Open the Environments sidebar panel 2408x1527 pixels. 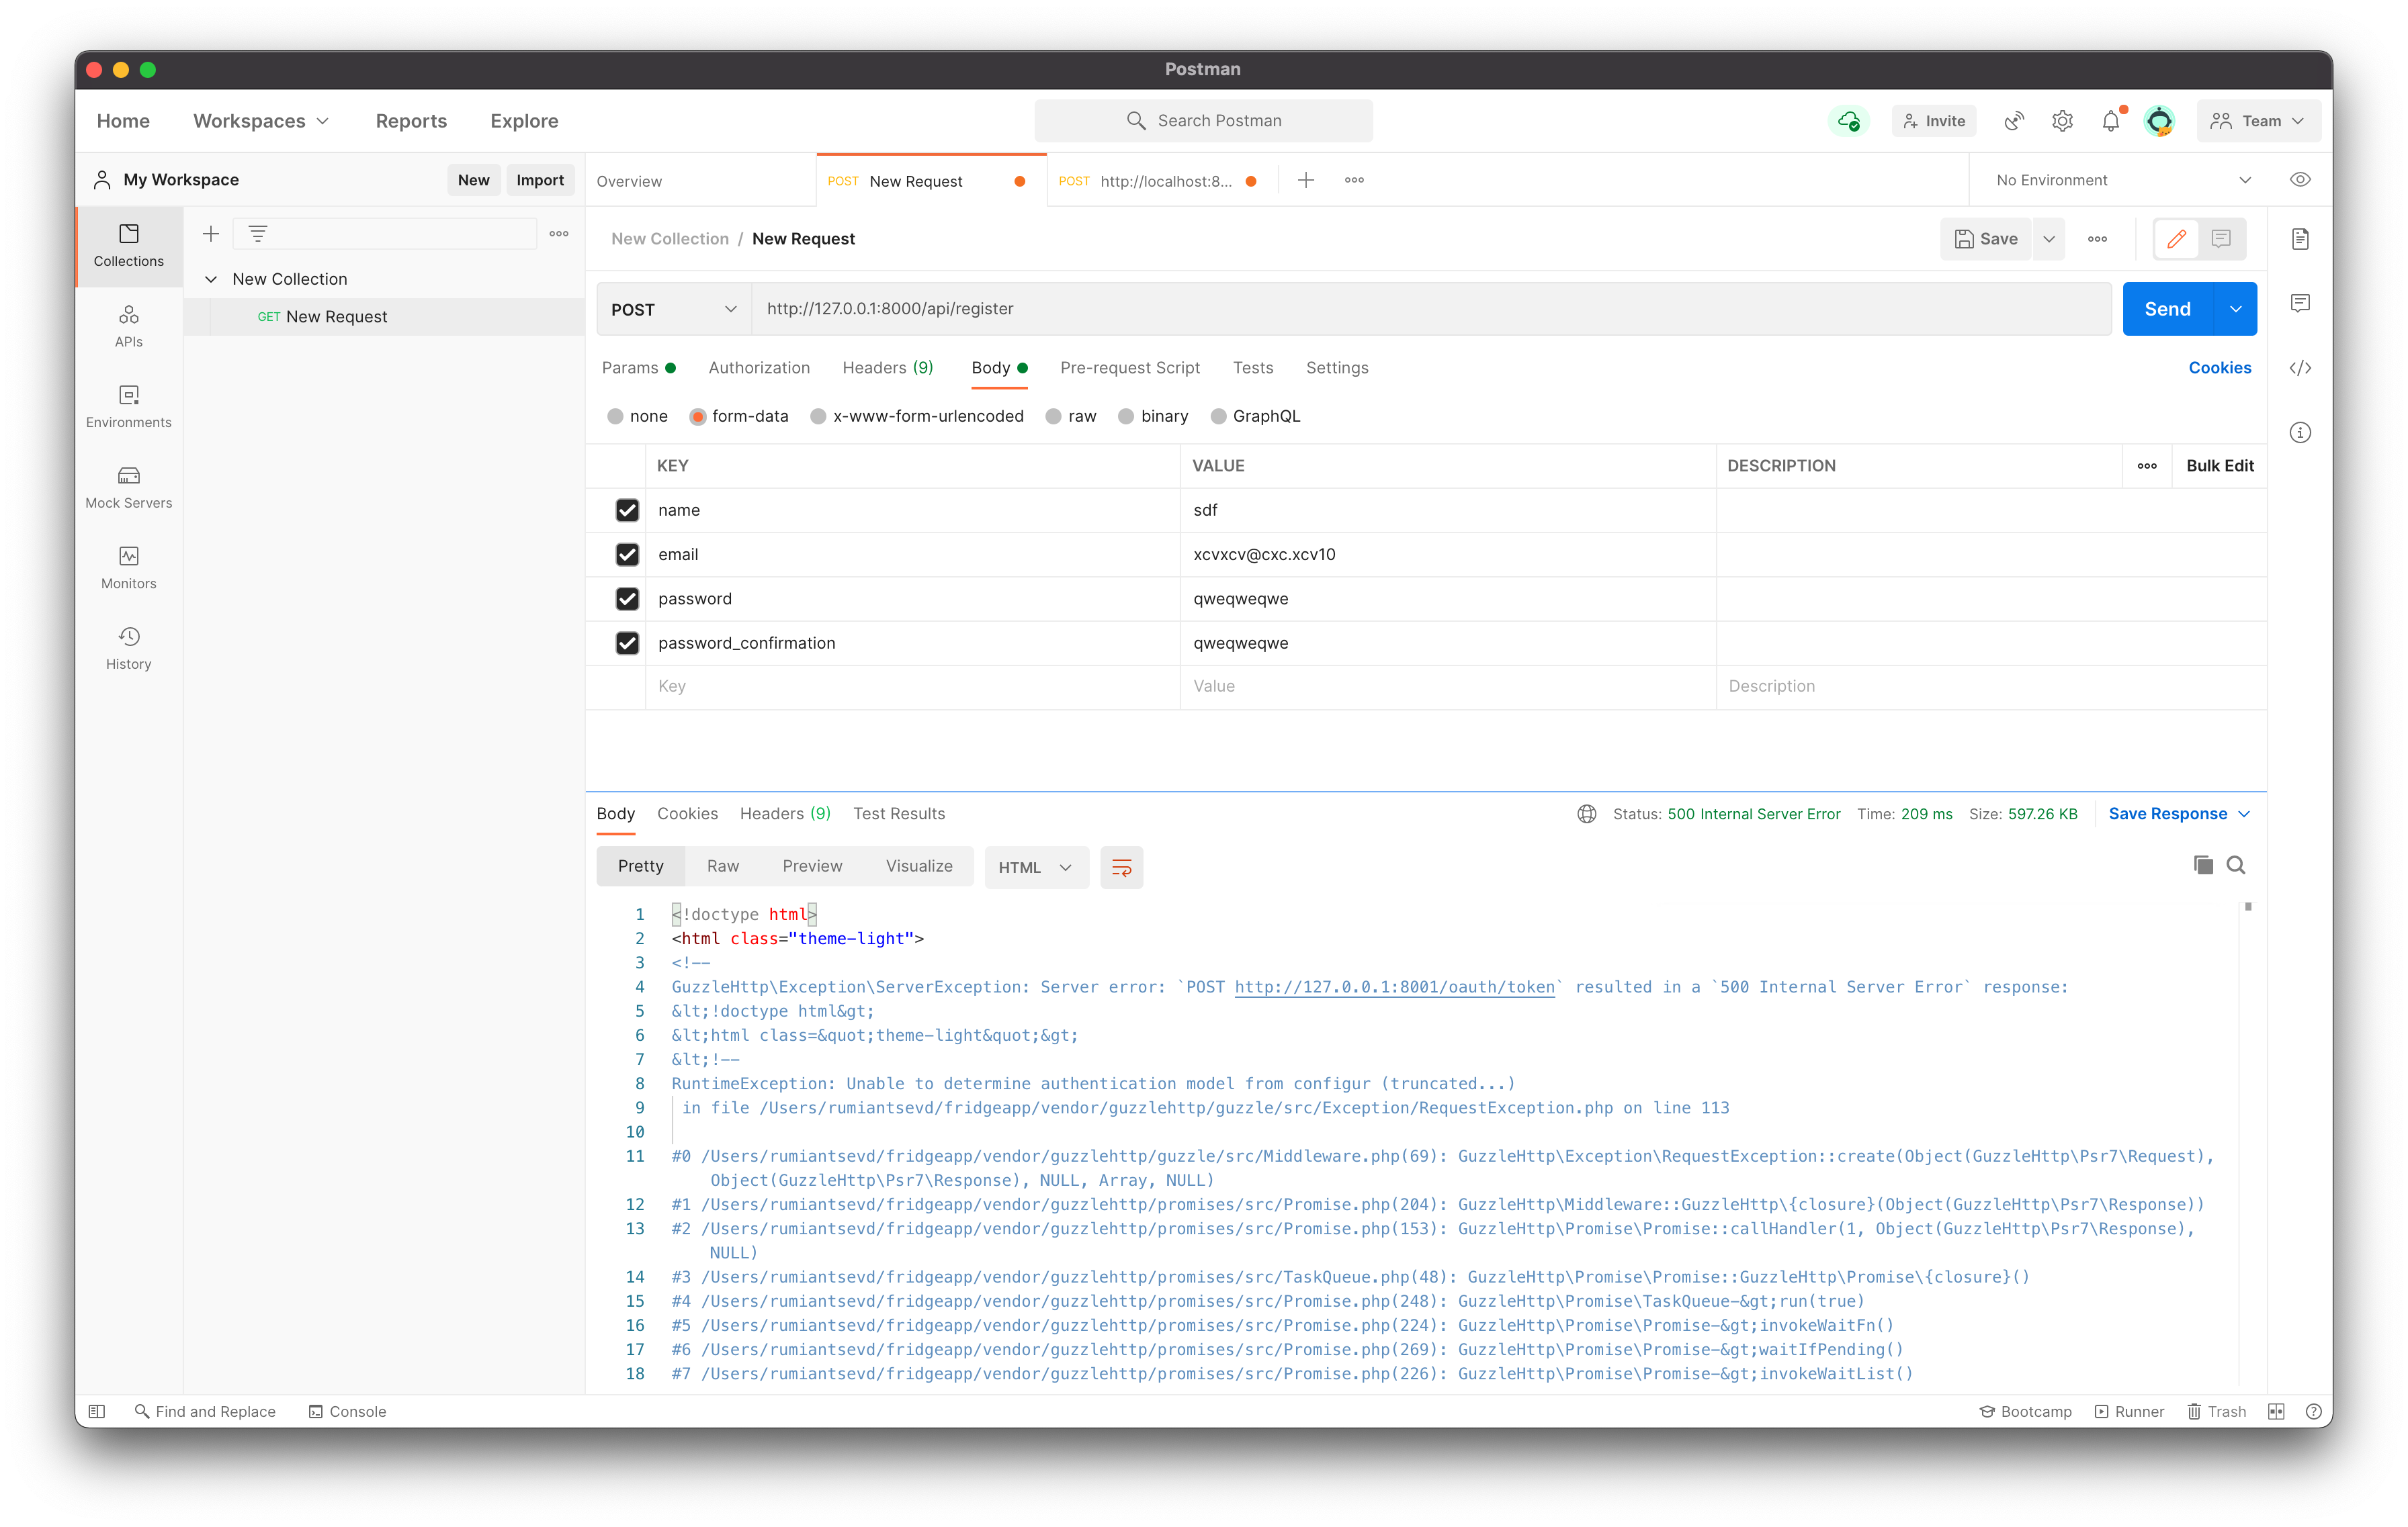coord(128,407)
